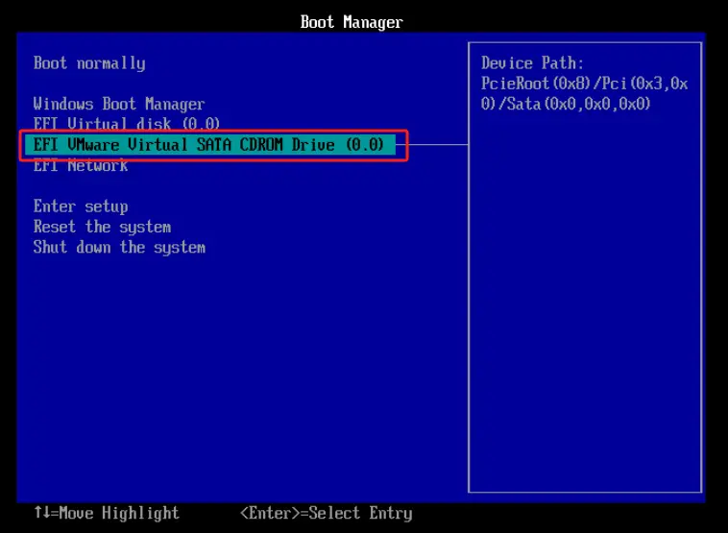Select the Boot normally entry
Viewport: 728px width, 533px height.
click(x=89, y=63)
